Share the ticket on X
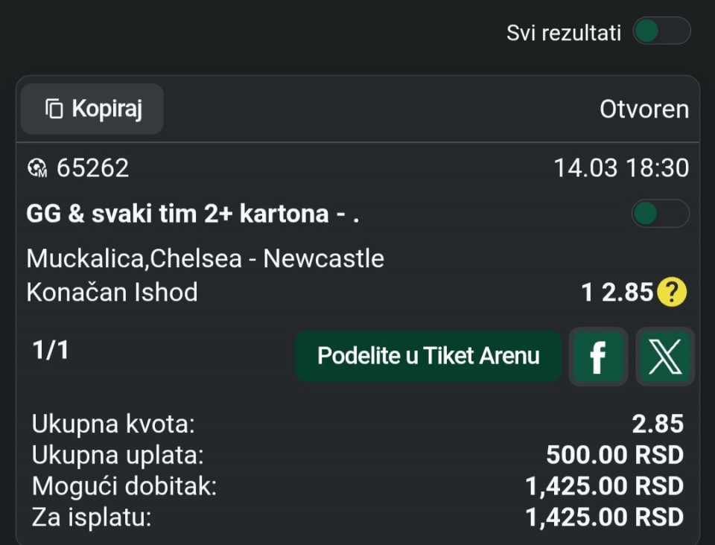The width and height of the screenshot is (715, 545). tap(664, 357)
